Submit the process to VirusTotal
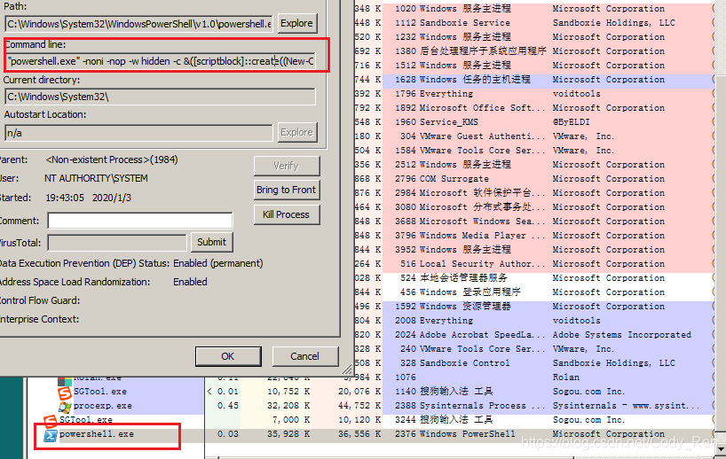Image resolution: width=726 pixels, height=459 pixels. pos(211,242)
